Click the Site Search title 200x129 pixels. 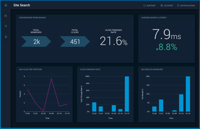[22, 5]
